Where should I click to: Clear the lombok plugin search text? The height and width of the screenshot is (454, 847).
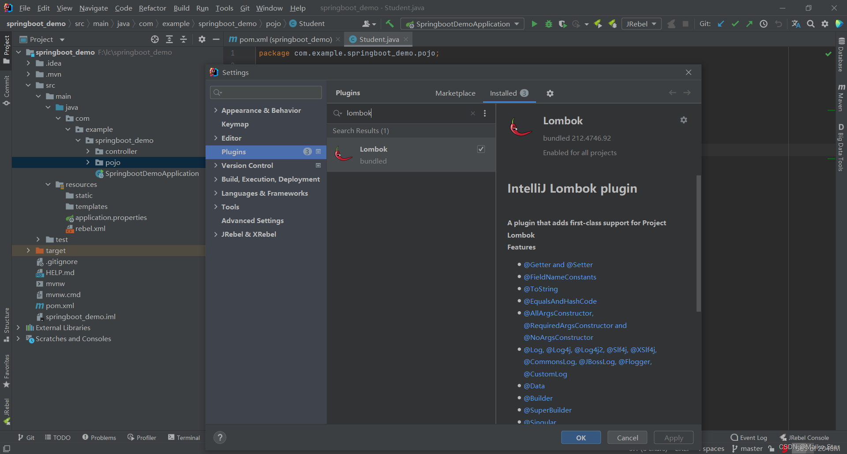(473, 113)
